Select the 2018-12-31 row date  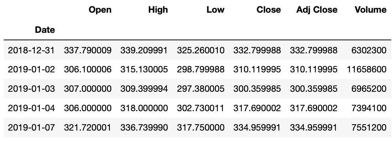click(x=31, y=50)
